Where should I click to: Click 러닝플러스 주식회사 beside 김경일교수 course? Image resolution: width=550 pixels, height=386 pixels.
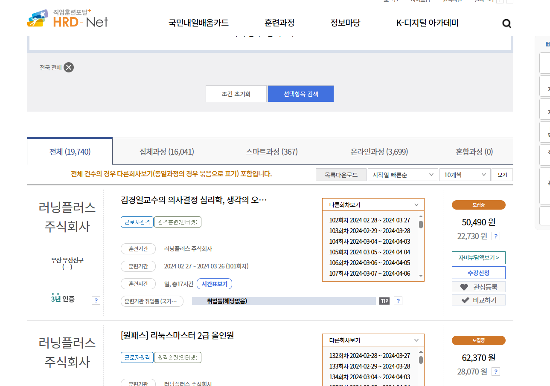pyautogui.click(x=67, y=217)
